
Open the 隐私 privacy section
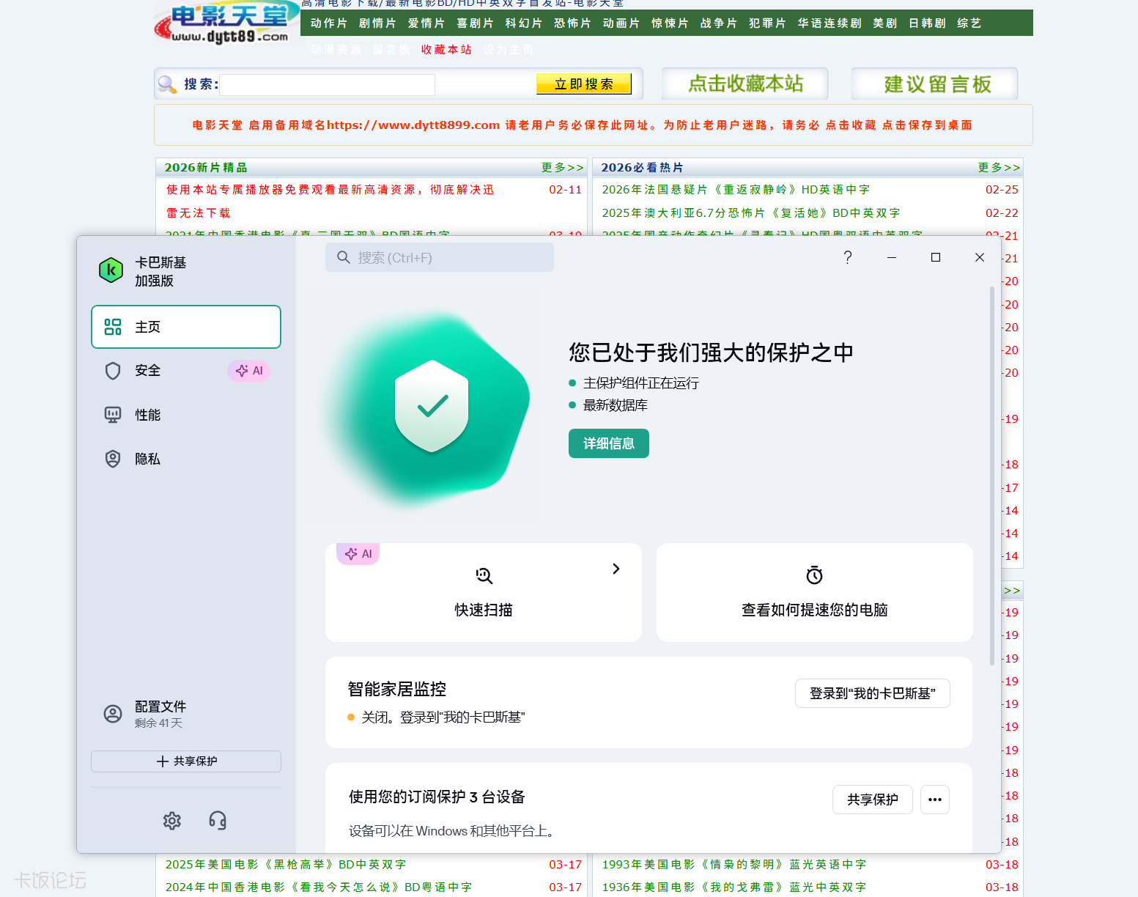(x=147, y=458)
